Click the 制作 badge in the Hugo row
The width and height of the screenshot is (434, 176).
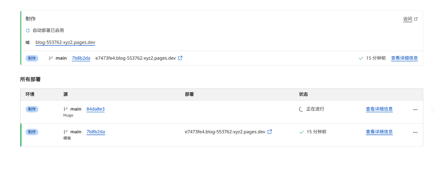32,109
